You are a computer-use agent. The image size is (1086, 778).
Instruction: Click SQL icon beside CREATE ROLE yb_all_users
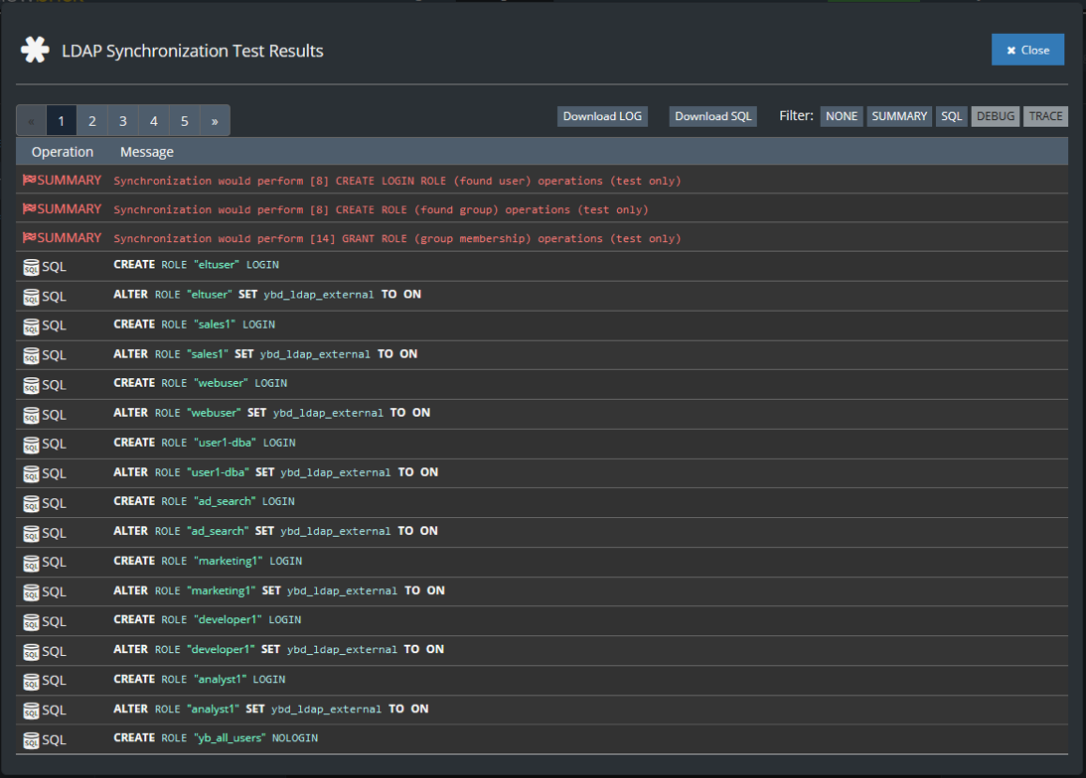coord(31,740)
